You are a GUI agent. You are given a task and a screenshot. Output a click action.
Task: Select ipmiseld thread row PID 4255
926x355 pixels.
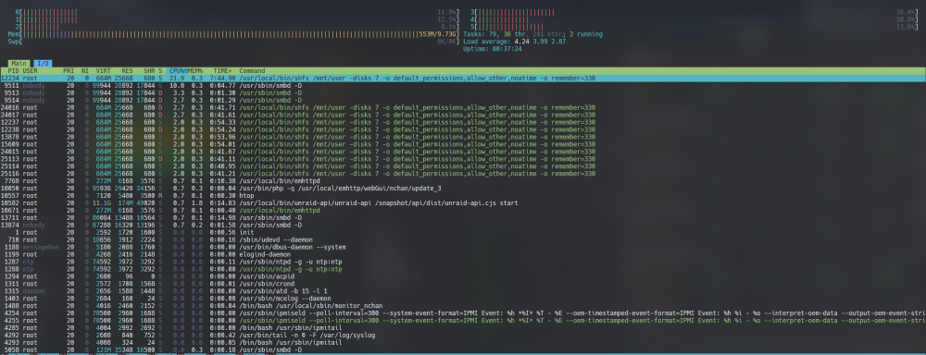click(x=463, y=322)
